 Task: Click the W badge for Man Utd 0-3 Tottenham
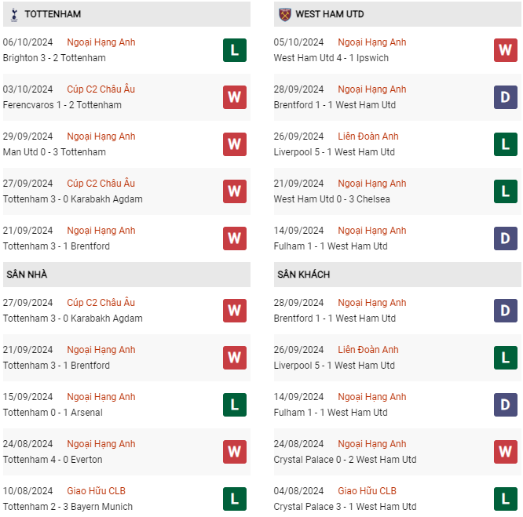tap(234, 144)
